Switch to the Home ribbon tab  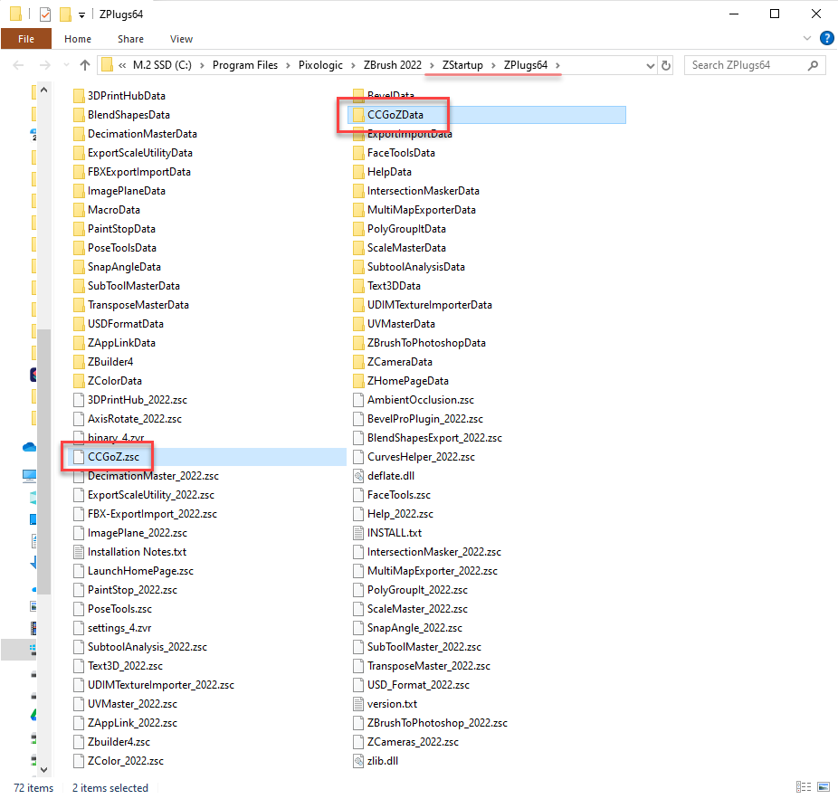(78, 39)
